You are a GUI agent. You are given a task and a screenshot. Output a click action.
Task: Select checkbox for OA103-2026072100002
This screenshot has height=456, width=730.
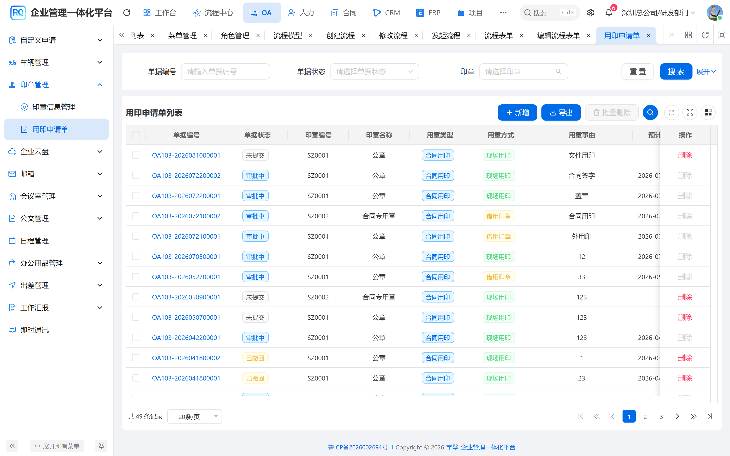click(x=136, y=216)
